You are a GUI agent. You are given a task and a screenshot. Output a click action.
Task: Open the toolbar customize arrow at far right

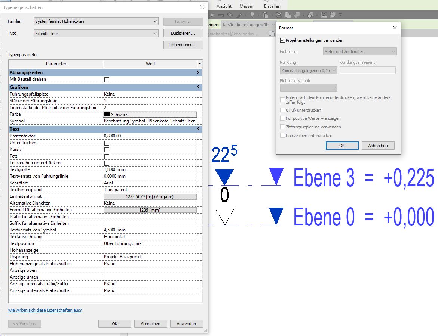pyautogui.click(x=340, y=15)
